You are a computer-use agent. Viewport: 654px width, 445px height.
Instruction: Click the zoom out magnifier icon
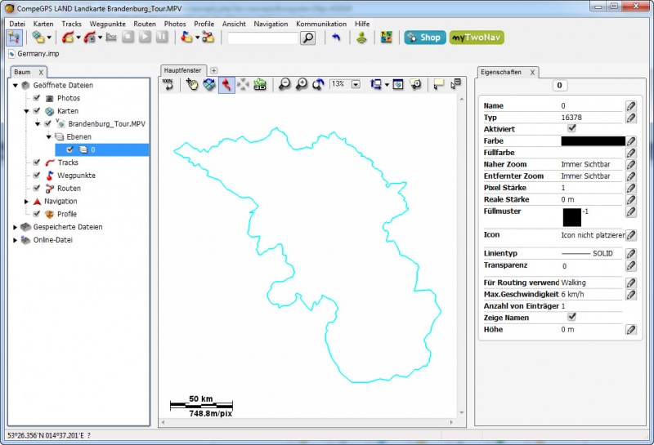pyautogui.click(x=284, y=84)
